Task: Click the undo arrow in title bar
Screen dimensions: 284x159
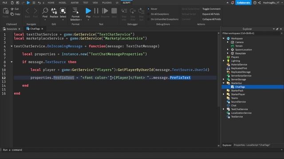Action: click(x=39, y=3)
